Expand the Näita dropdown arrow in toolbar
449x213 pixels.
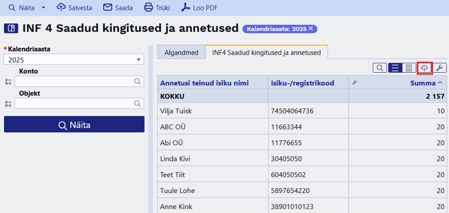pos(43,7)
